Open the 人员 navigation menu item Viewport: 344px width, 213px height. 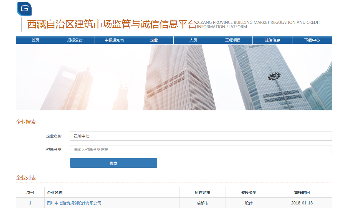[193, 40]
